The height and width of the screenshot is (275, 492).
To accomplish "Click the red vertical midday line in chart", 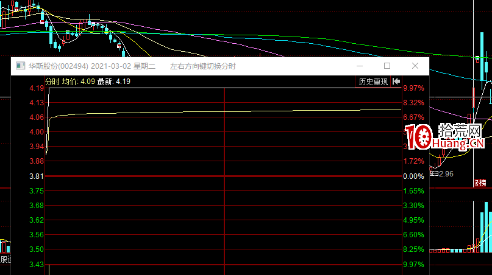I will (x=224, y=183).
